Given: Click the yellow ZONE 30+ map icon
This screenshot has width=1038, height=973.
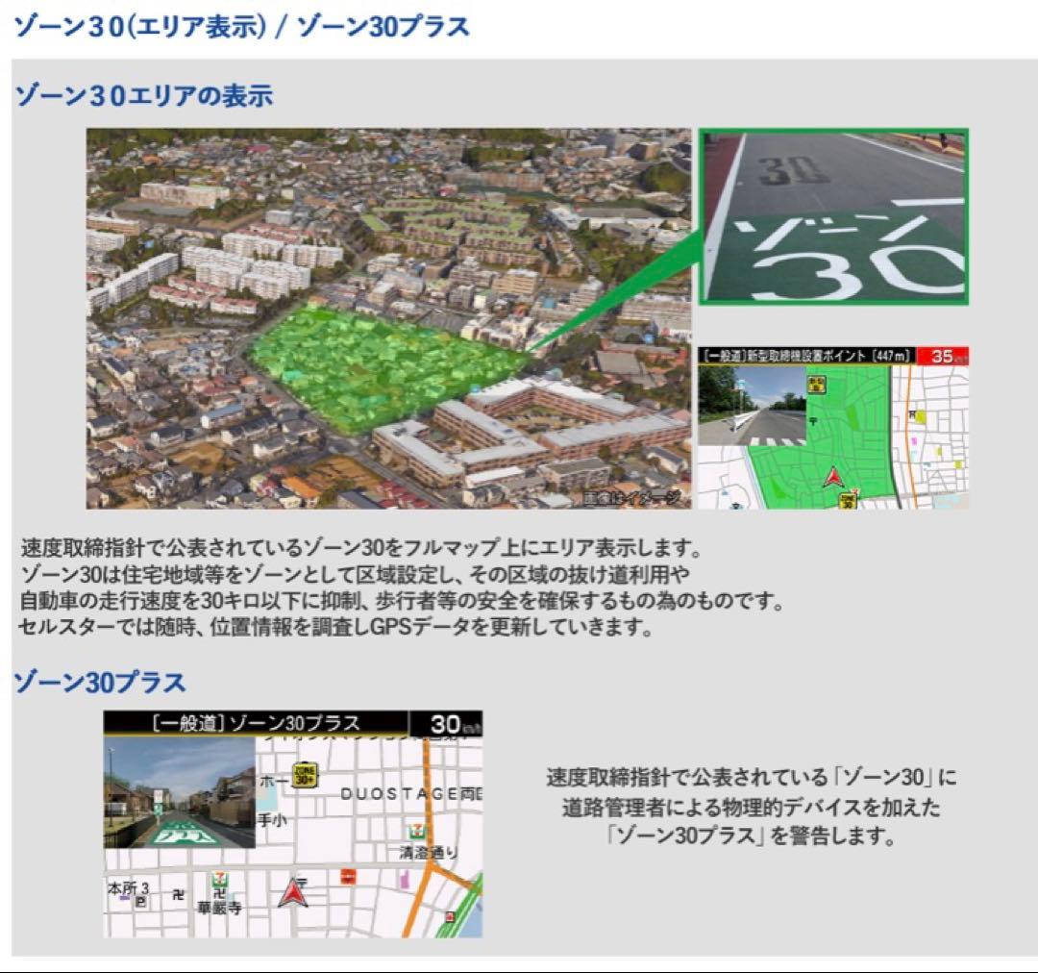Looking at the screenshot, I should point(306,775).
